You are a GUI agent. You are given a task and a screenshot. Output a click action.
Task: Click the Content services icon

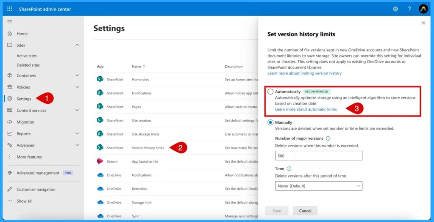10,110
